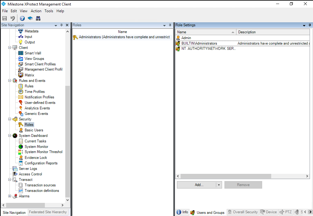This screenshot has height=216, width=313.
Task: Click the Add button
Action: click(197, 185)
